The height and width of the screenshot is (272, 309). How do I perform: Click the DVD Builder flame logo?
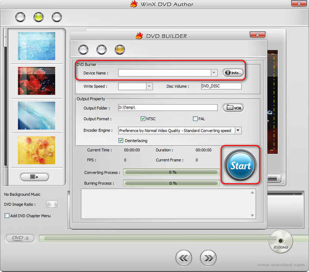click(139, 36)
